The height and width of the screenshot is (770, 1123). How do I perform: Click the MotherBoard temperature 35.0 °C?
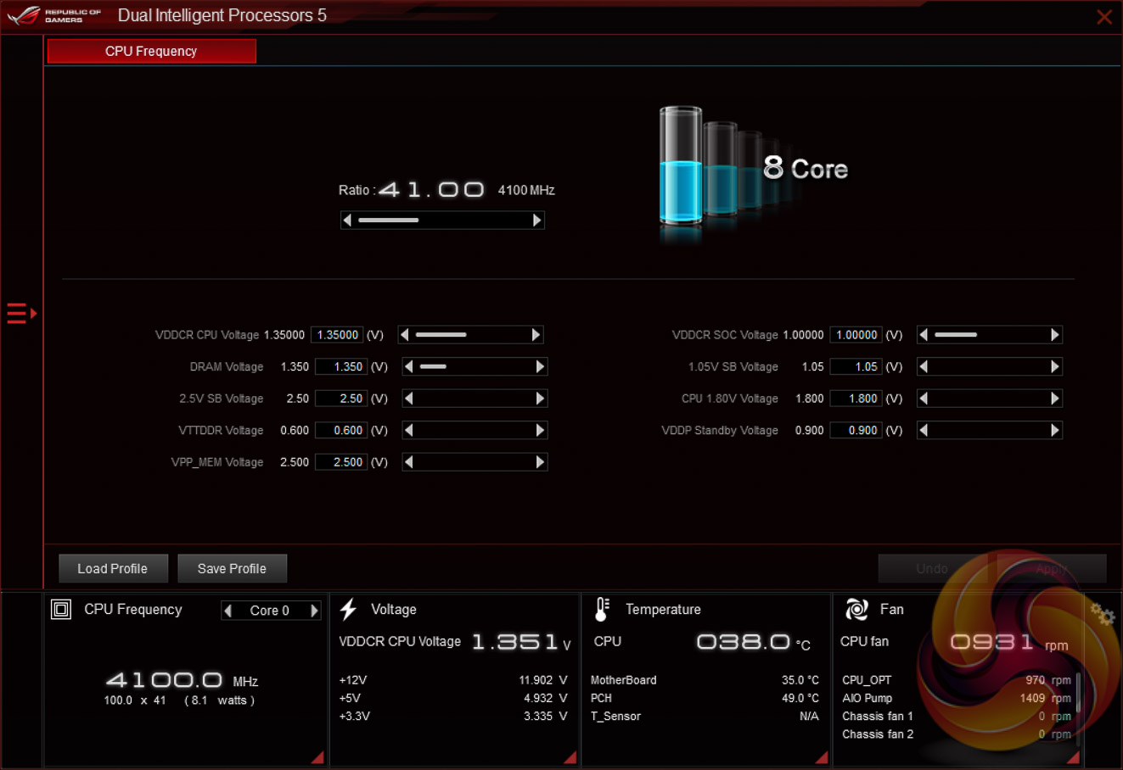[800, 680]
